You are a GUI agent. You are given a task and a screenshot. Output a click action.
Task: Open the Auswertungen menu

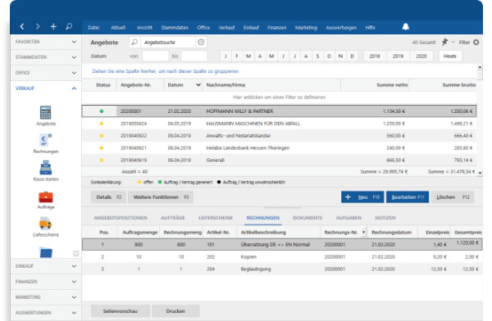[341, 28]
